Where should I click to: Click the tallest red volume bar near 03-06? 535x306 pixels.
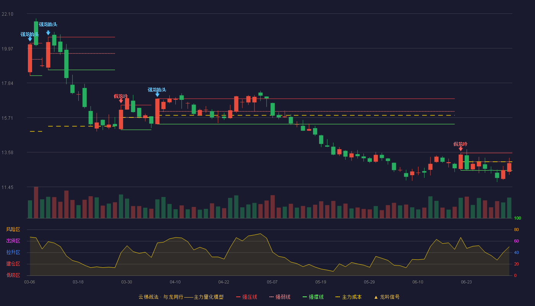(x=36, y=202)
